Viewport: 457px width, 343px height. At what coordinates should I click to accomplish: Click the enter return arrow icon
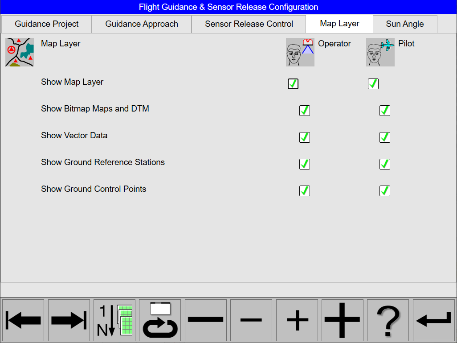[433, 320]
